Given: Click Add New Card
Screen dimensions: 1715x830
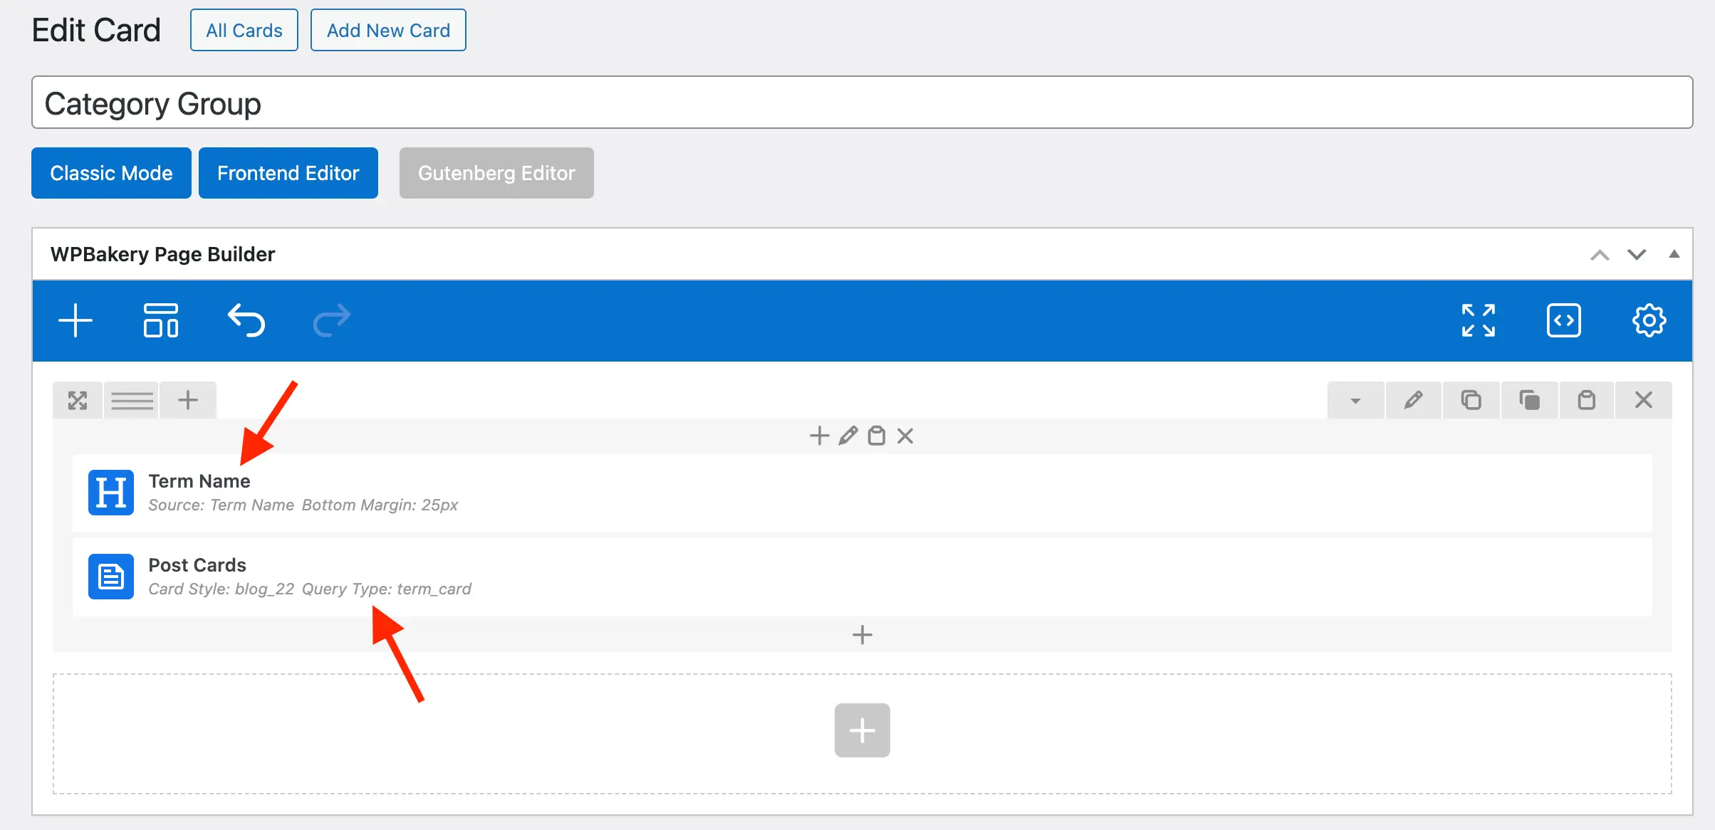Looking at the screenshot, I should pyautogui.click(x=388, y=30).
